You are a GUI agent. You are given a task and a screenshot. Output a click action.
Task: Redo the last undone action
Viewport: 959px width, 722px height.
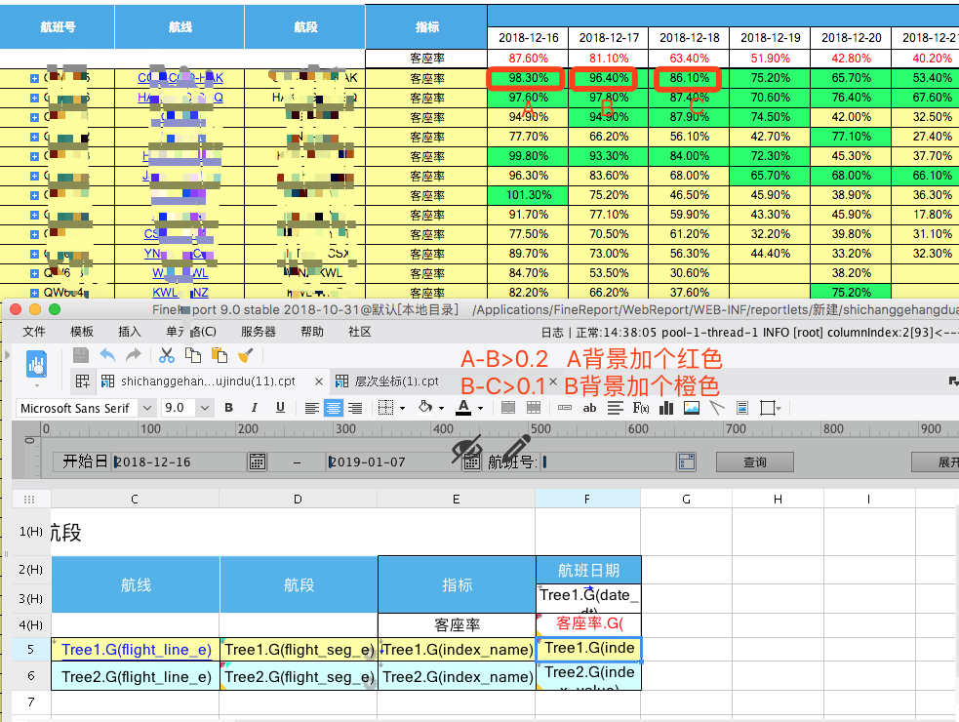coord(134,355)
